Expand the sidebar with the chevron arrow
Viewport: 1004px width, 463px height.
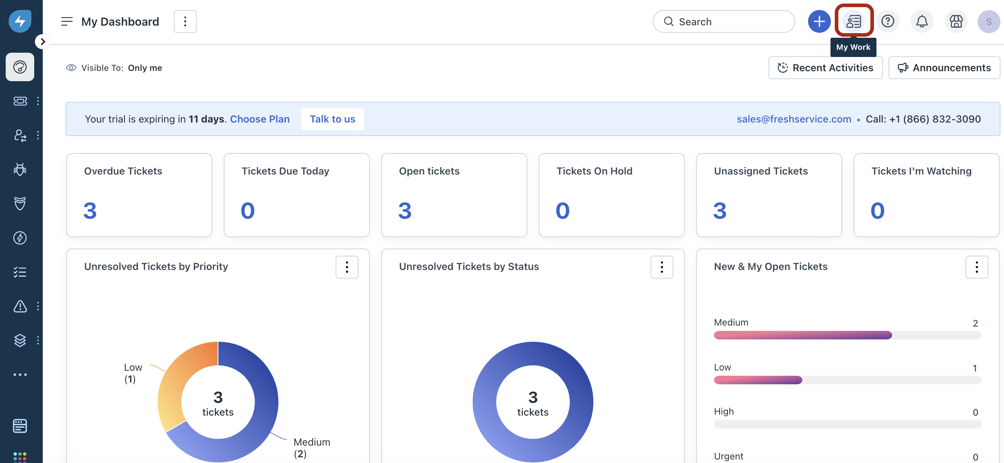(42, 41)
